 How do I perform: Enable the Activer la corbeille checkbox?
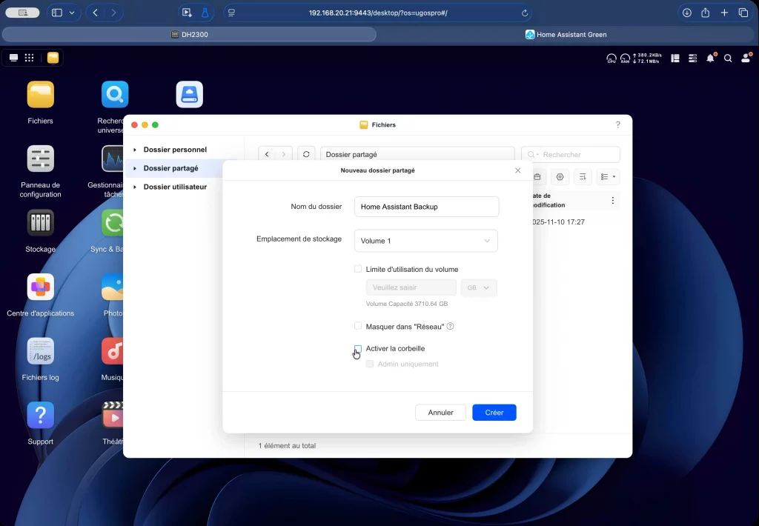pyautogui.click(x=358, y=348)
